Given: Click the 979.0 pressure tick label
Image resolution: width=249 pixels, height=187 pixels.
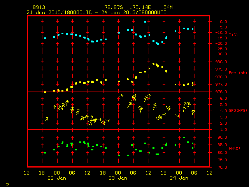Looking at the screenshot, I should pos(221,69).
